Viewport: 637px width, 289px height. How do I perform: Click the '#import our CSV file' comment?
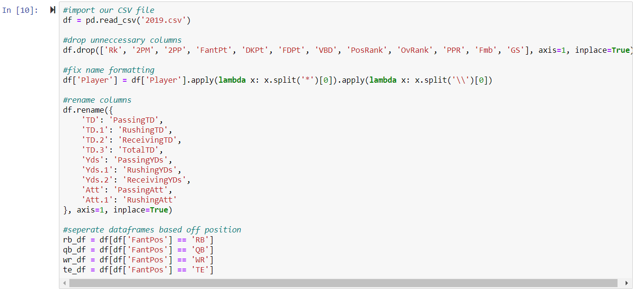click(108, 10)
